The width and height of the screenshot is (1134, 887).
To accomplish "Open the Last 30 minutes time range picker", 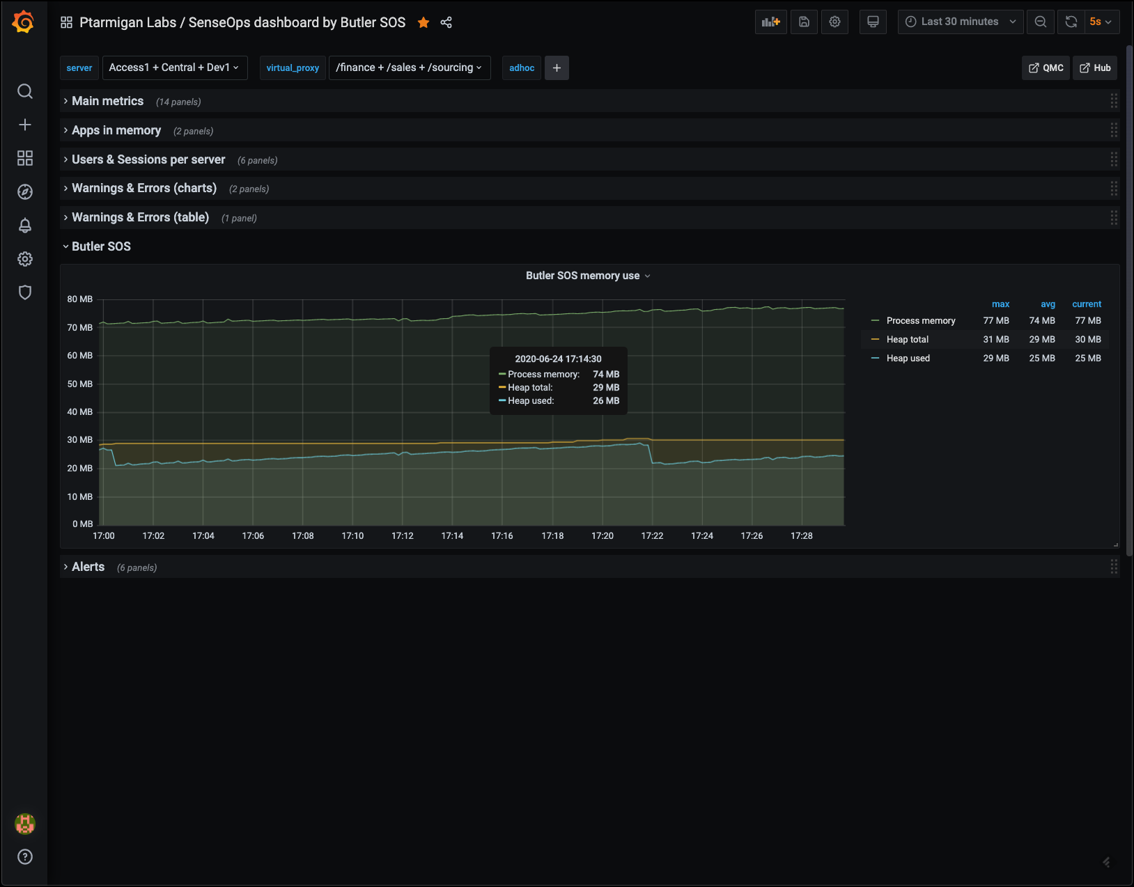I will pos(960,22).
